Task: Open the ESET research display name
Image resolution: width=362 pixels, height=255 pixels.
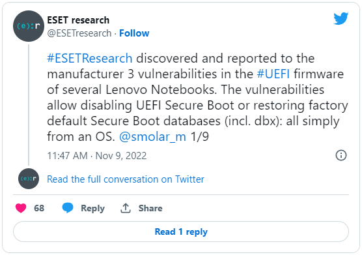Action: click(x=78, y=20)
